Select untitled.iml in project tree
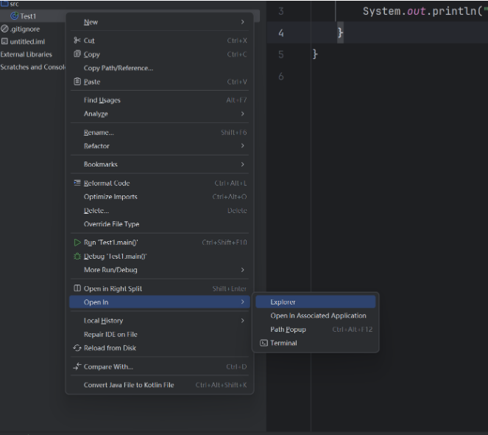Image resolution: width=488 pixels, height=435 pixels. [27, 42]
